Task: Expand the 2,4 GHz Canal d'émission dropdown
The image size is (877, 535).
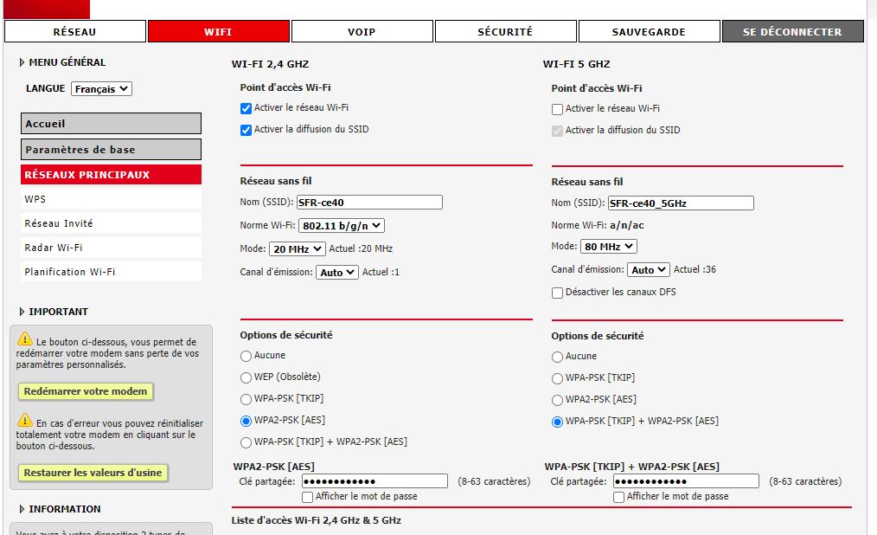Action: coord(337,272)
